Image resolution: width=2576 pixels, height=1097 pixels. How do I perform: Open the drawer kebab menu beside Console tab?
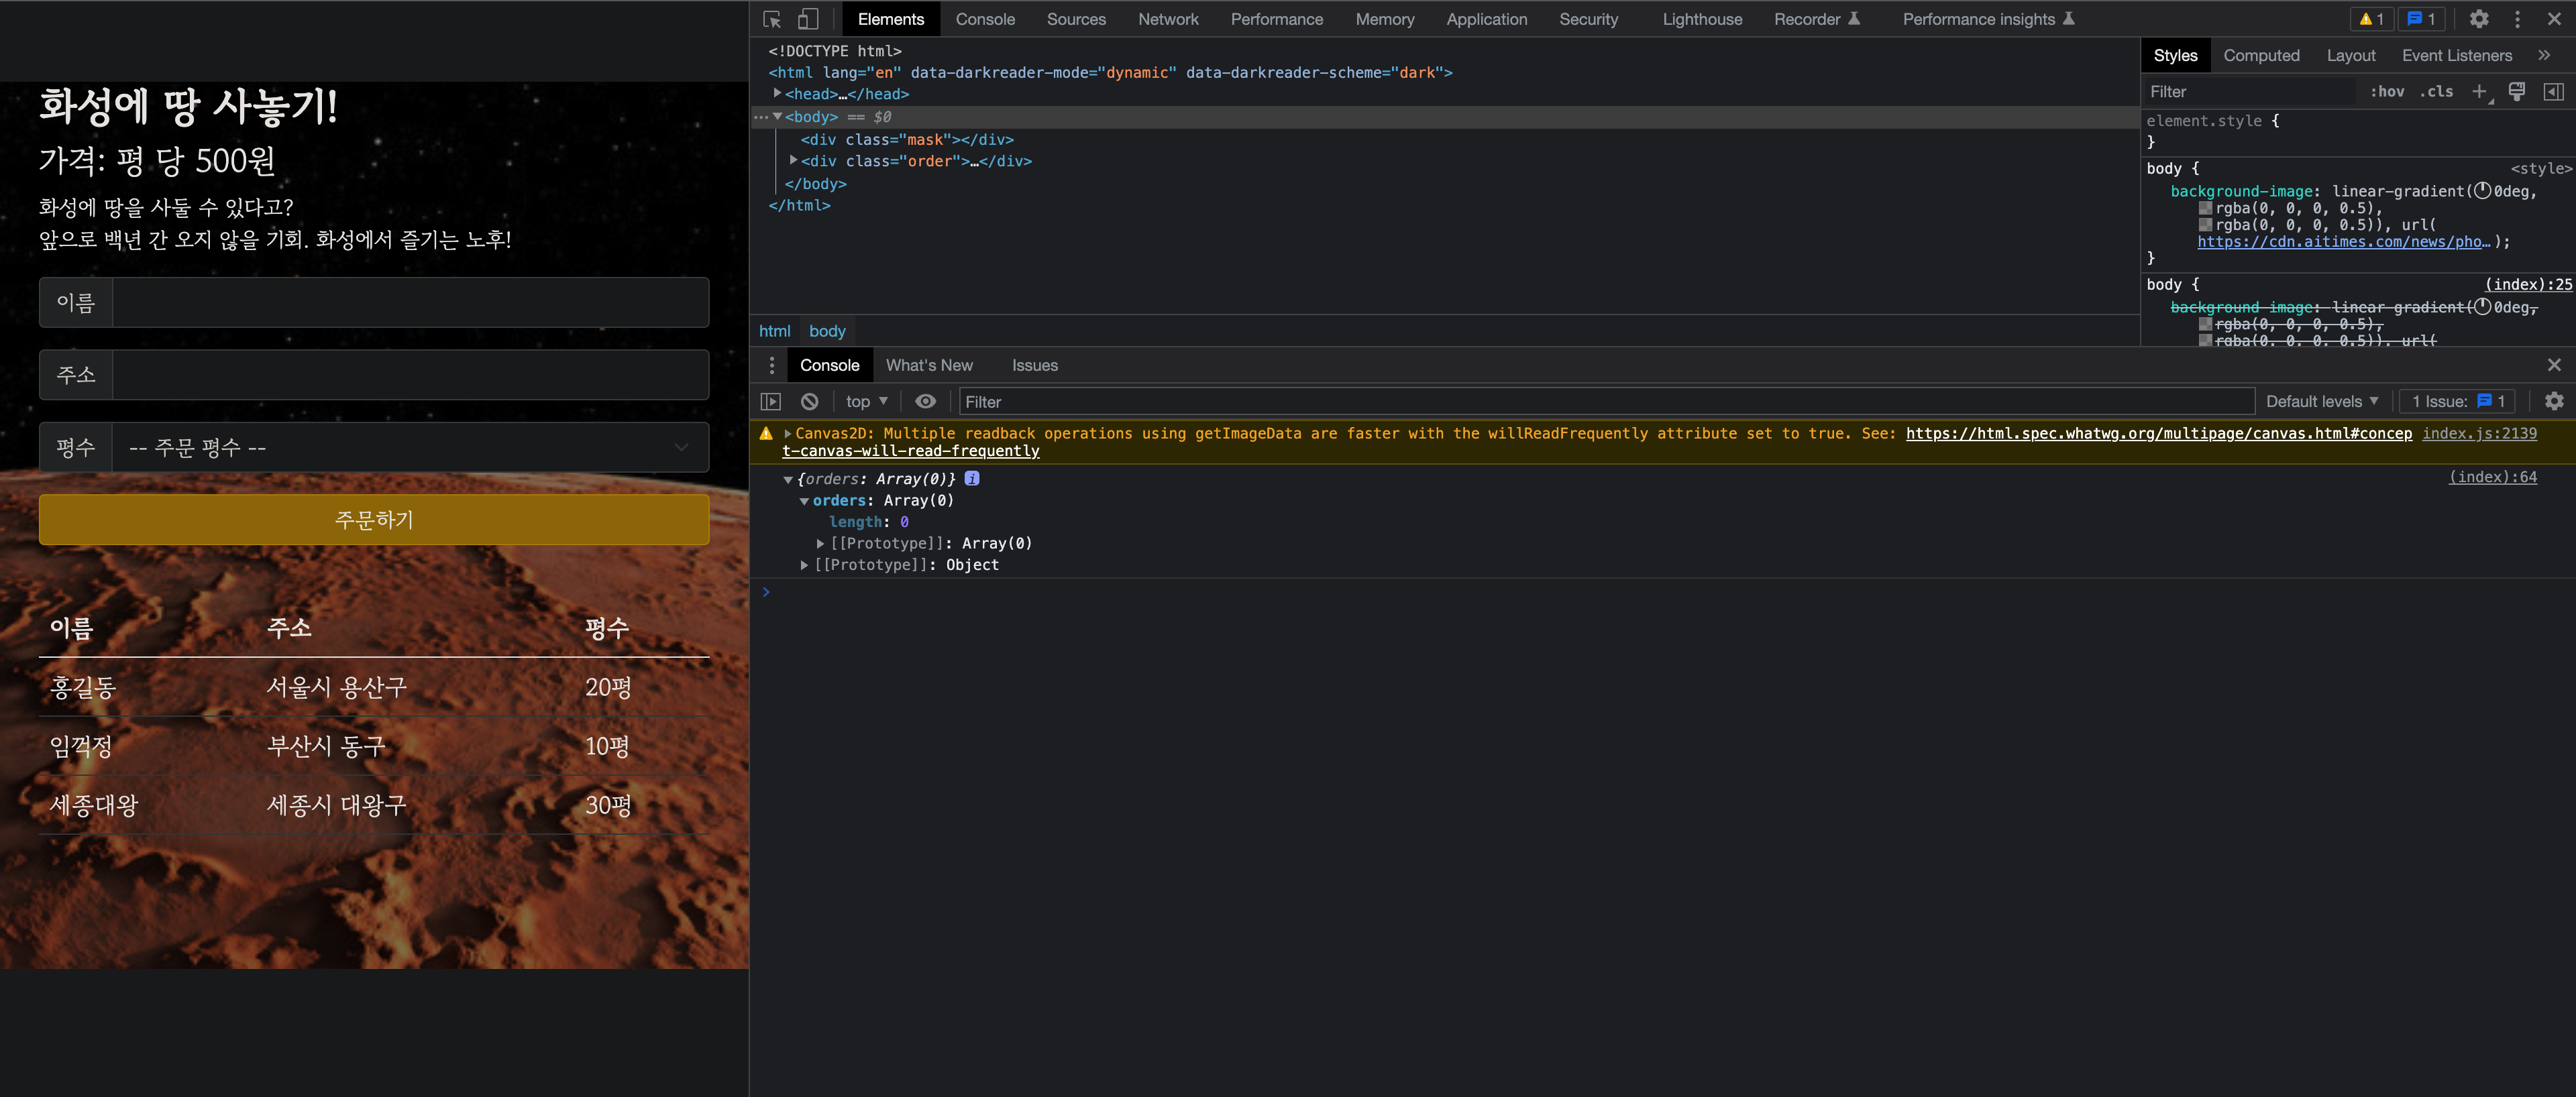(771, 366)
